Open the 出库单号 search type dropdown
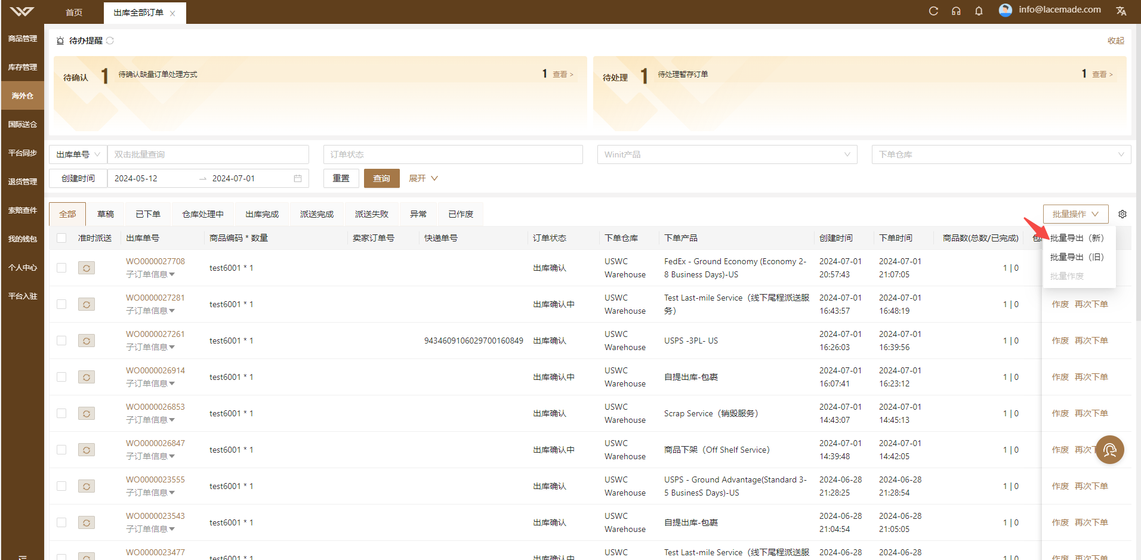The width and height of the screenshot is (1141, 560). coord(78,154)
